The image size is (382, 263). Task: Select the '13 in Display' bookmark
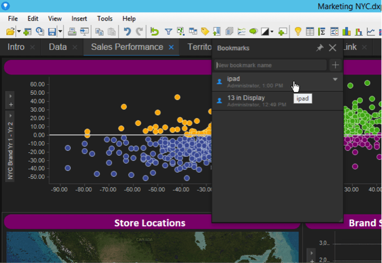point(246,98)
